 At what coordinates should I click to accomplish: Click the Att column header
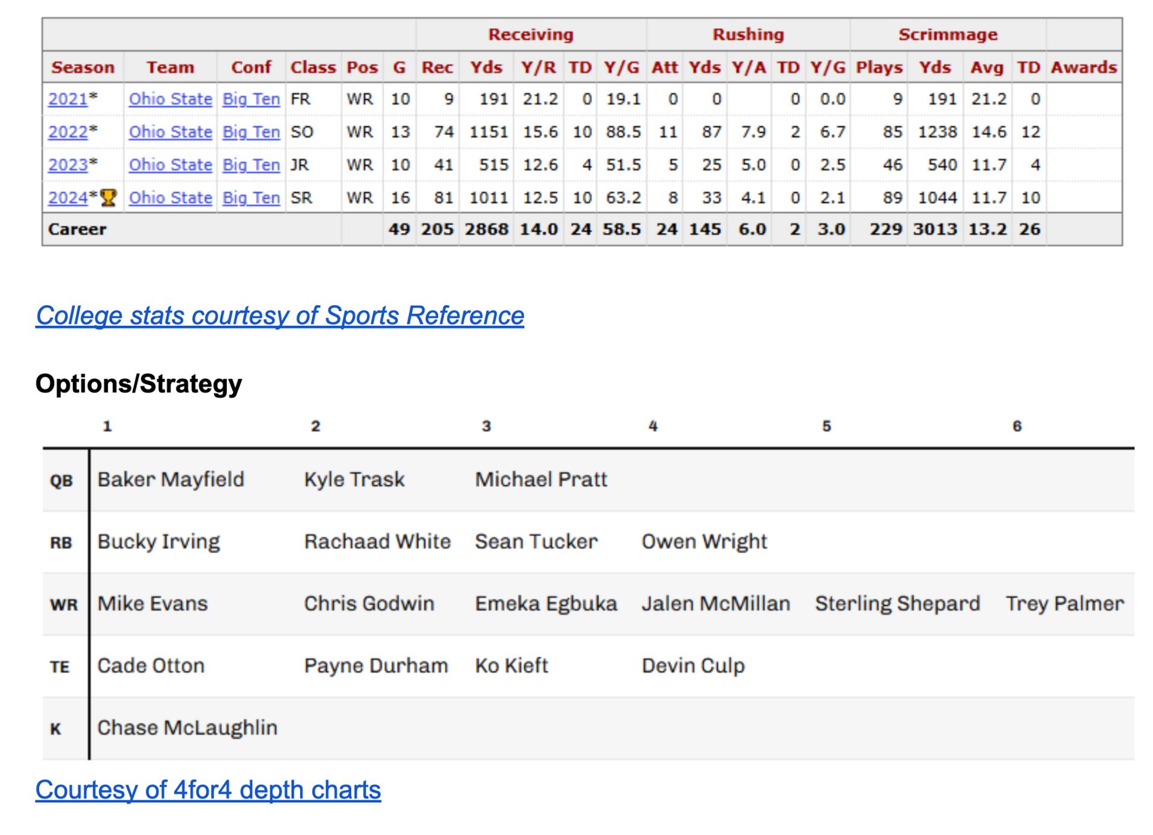(665, 67)
